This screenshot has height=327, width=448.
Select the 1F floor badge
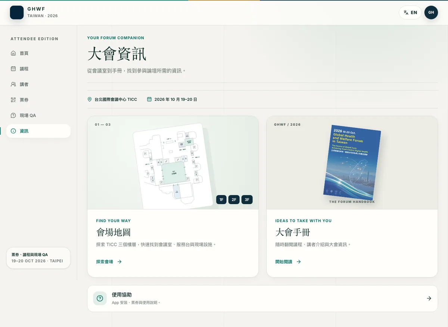[x=221, y=200]
